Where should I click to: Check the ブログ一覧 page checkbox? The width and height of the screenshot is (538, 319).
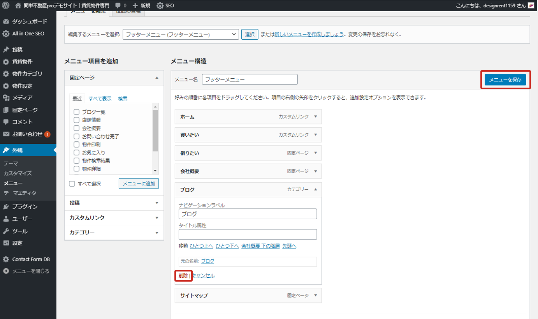pyautogui.click(x=77, y=112)
